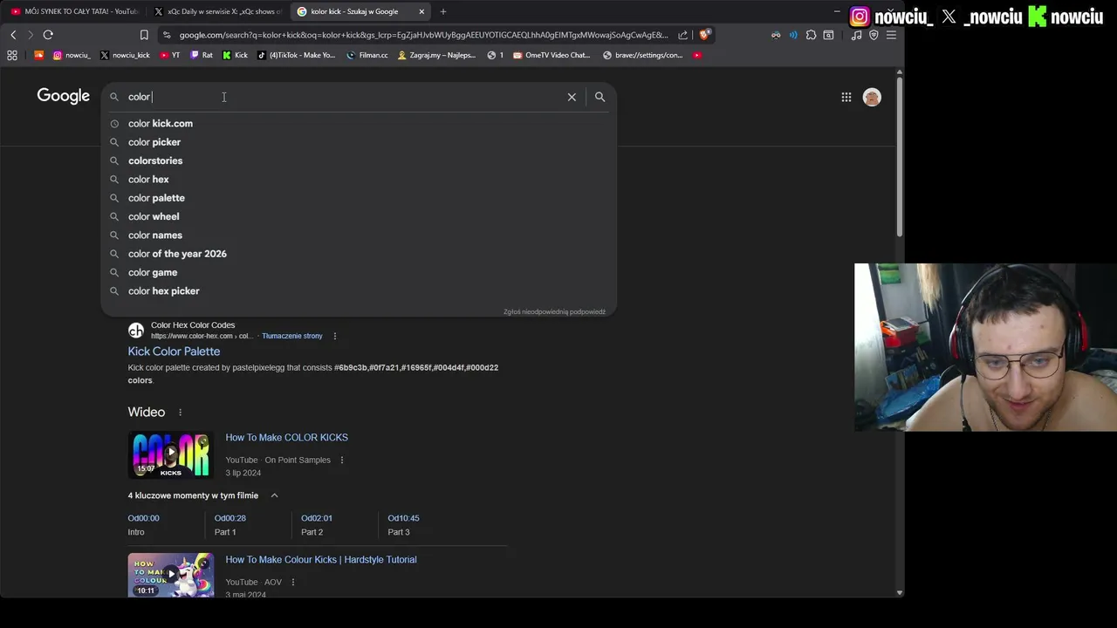Choose suggestion 'color picker'
This screenshot has height=628, width=1117.
click(x=359, y=142)
